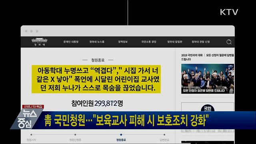Open the 청와대 뉴스룸 menu
This screenshot has height=144, width=256.
click(97, 42)
